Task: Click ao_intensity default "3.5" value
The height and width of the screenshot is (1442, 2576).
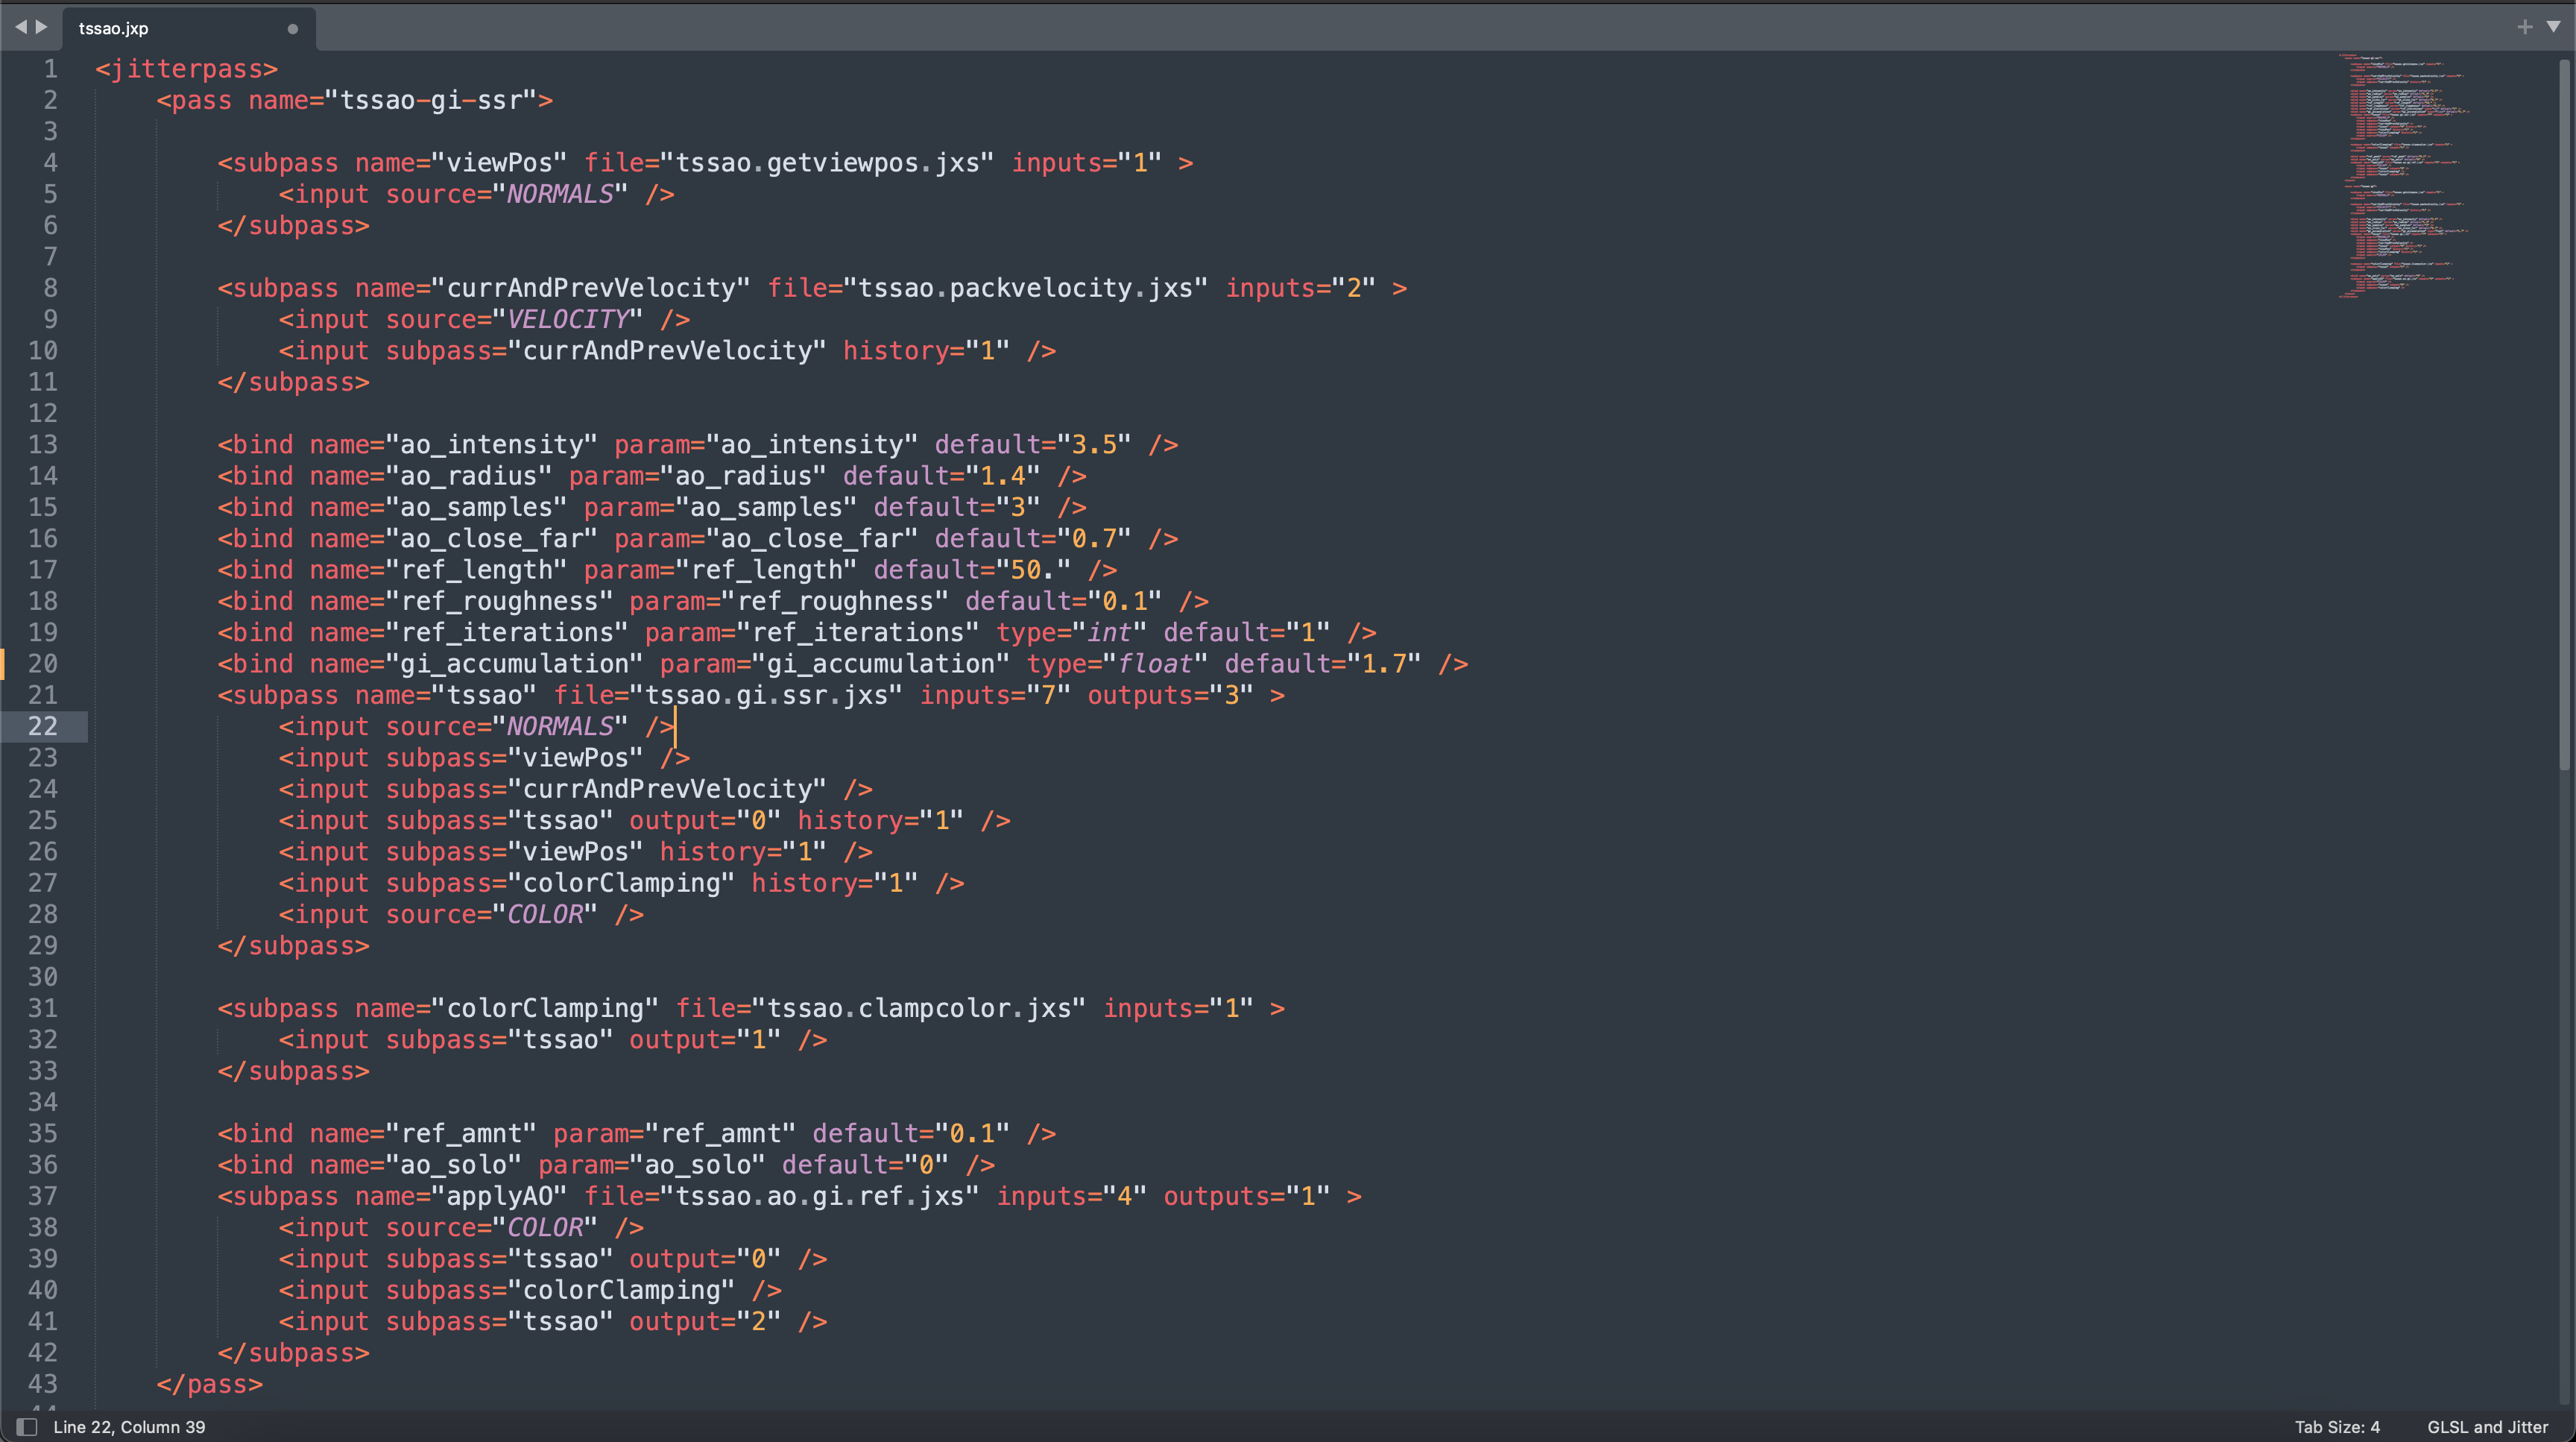Action: point(1094,445)
